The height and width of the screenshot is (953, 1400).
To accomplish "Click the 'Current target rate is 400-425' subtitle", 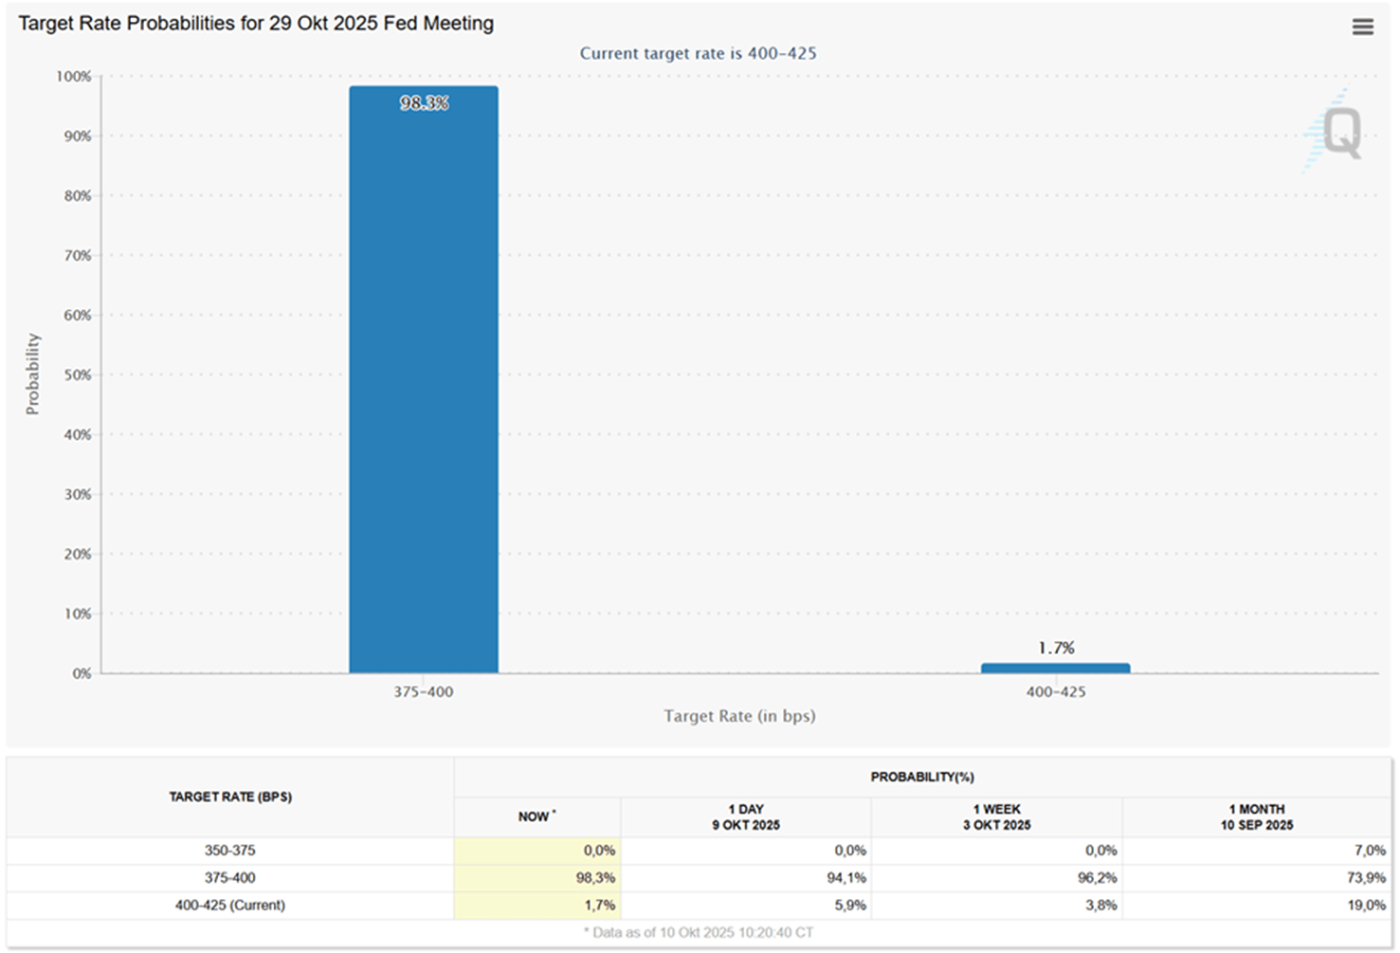I will [x=698, y=54].
